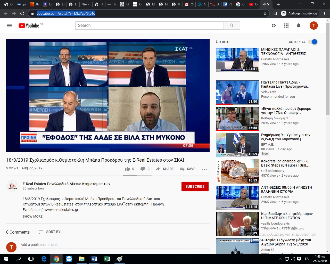The height and width of the screenshot is (264, 330).
Task: Switch to the Gmail tab
Action: pos(189,4)
